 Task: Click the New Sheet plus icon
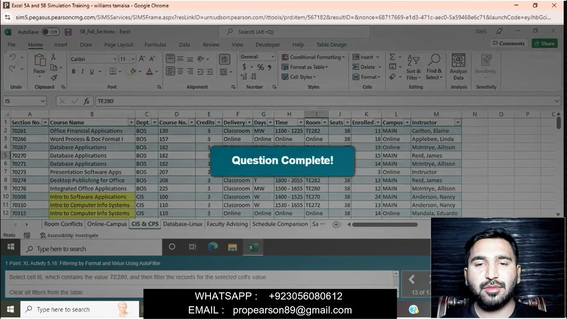pyautogui.click(x=336, y=224)
